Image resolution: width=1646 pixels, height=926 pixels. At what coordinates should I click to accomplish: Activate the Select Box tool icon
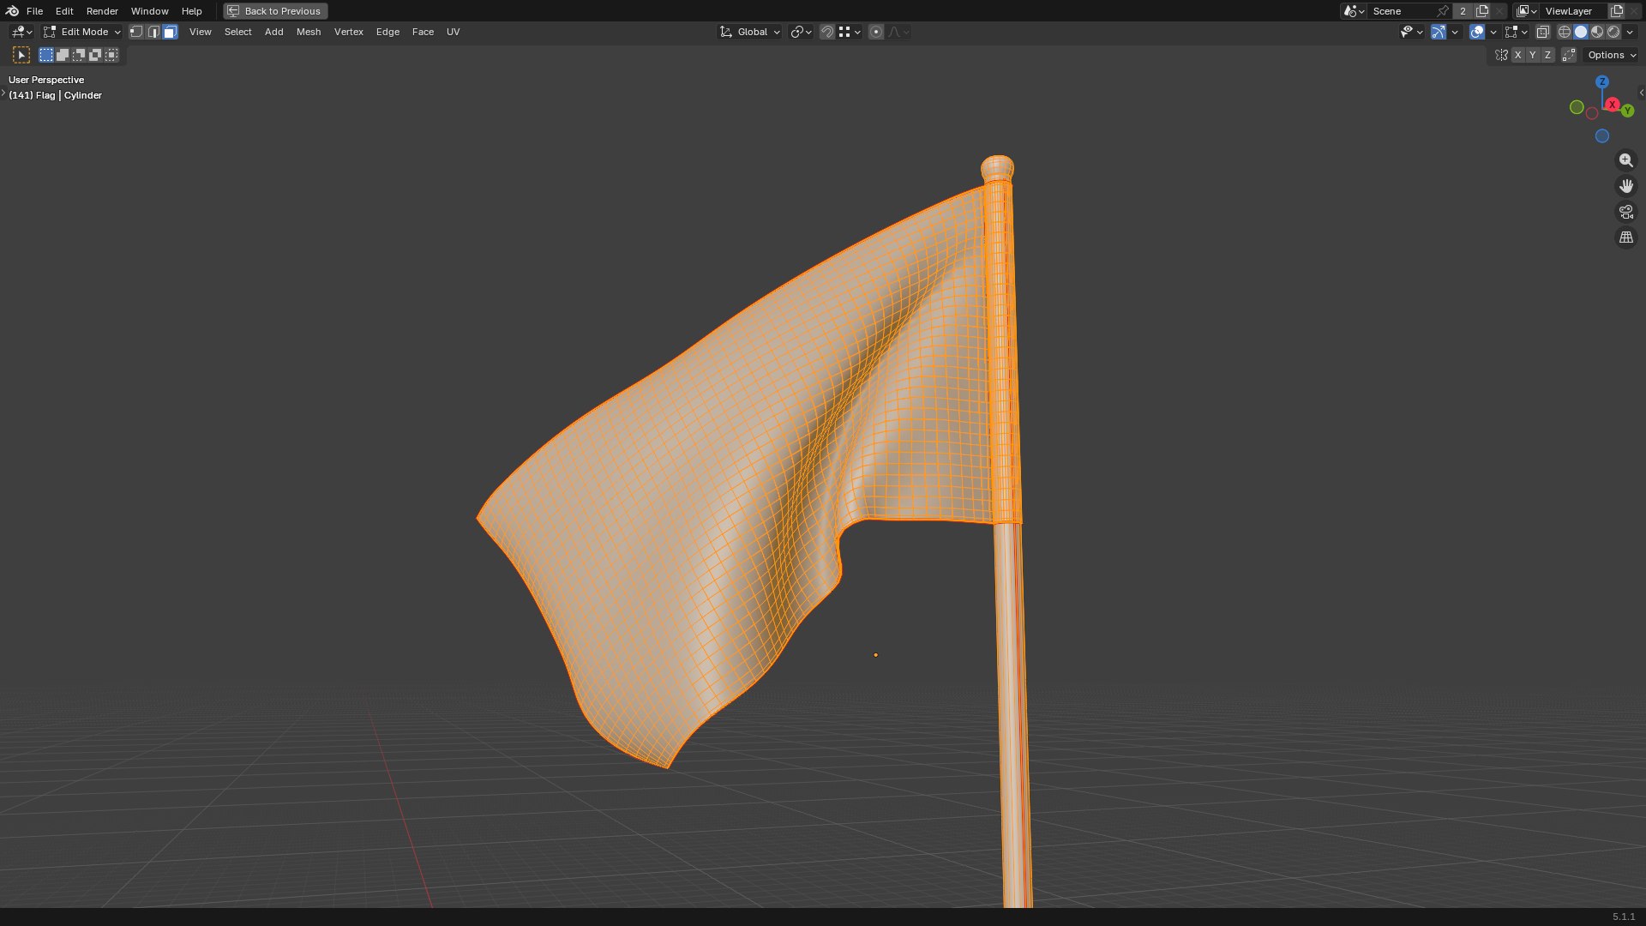click(21, 55)
